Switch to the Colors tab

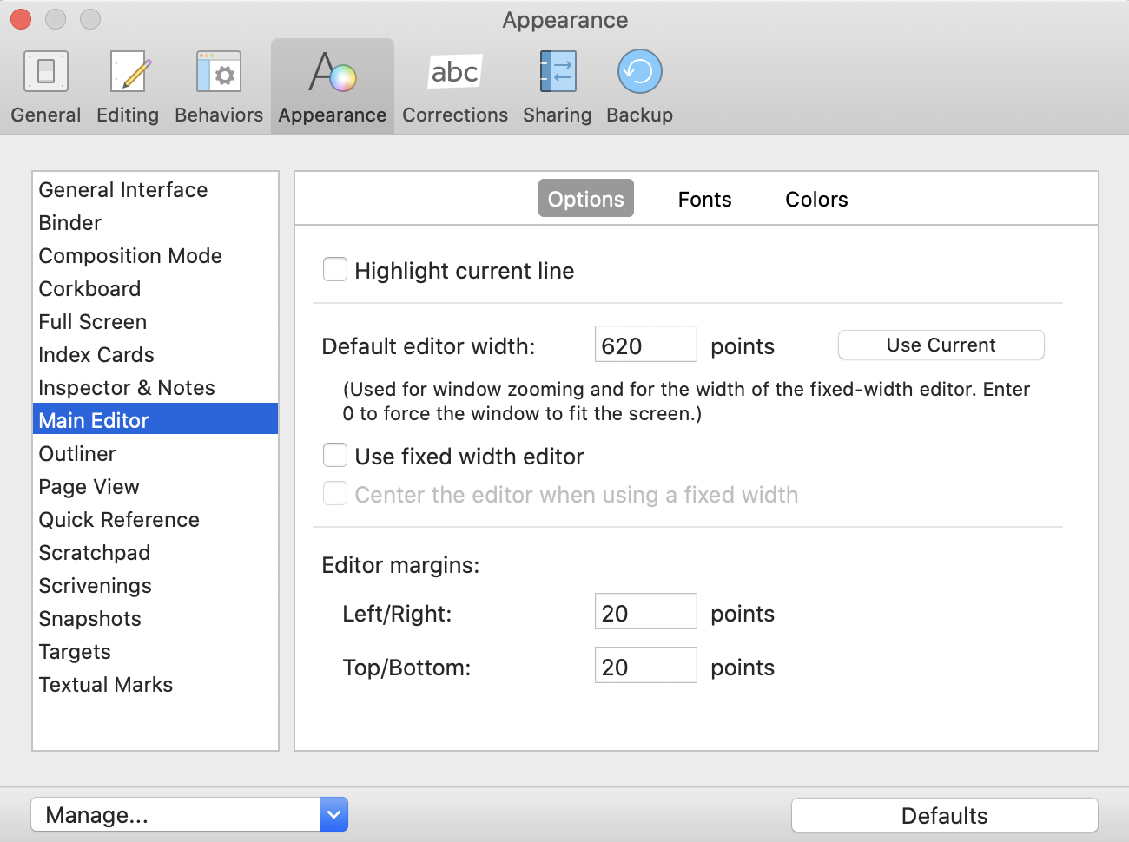point(816,199)
